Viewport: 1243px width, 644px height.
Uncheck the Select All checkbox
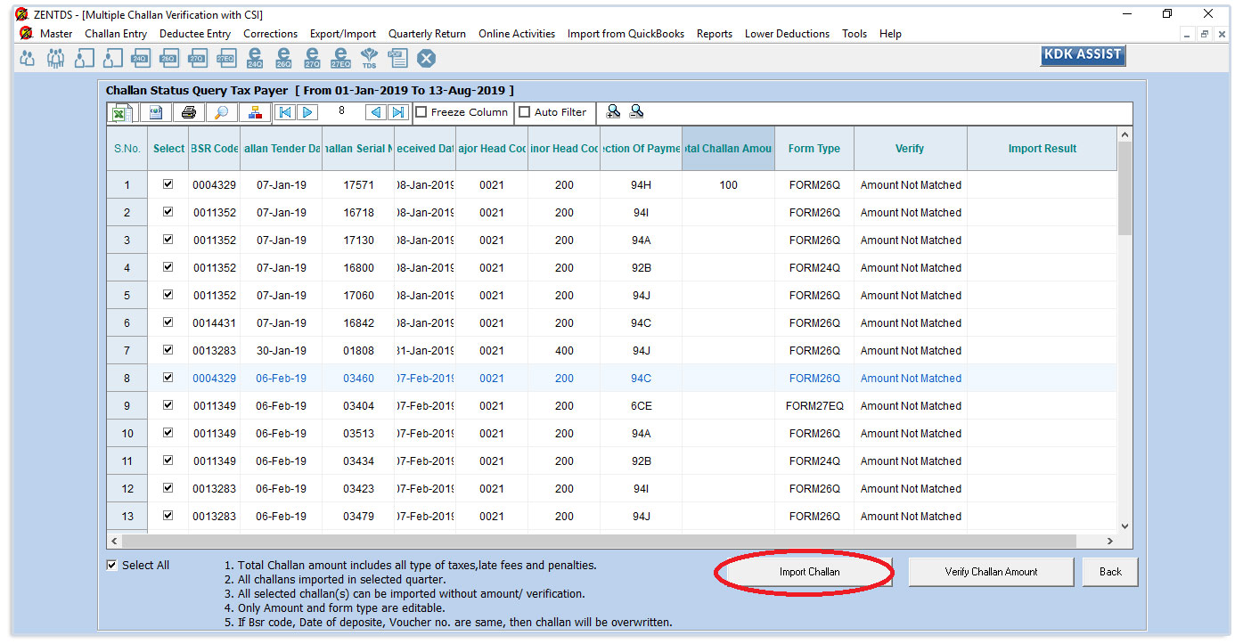point(112,565)
